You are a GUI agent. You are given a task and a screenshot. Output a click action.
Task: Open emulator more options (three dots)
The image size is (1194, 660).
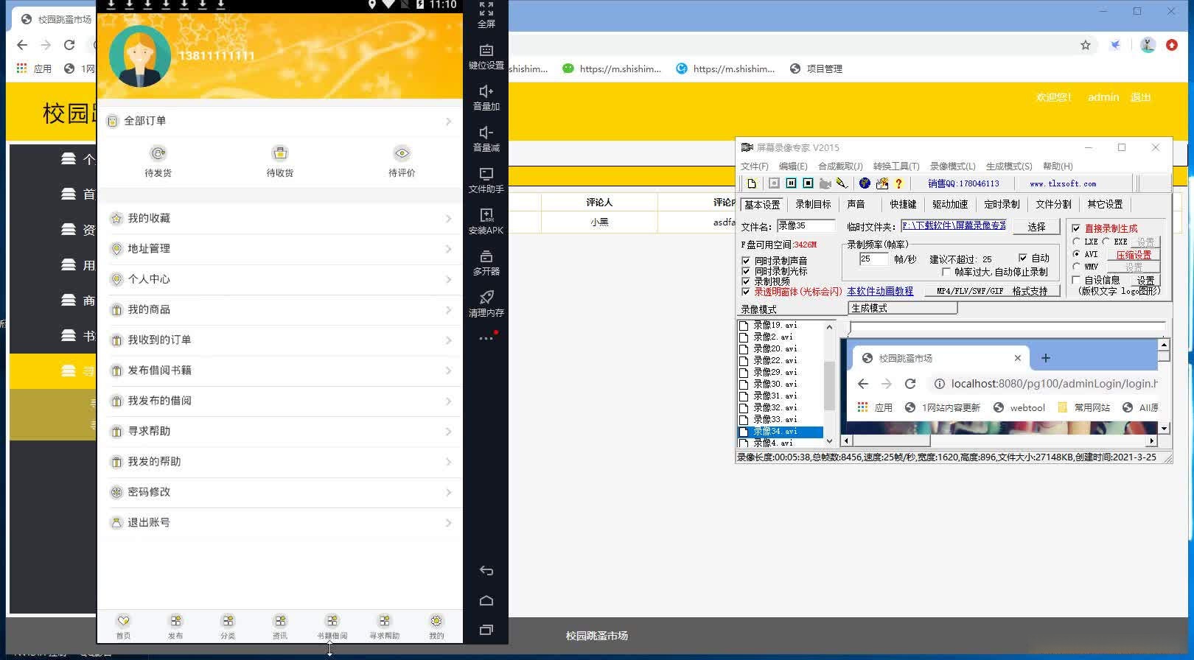click(x=486, y=338)
